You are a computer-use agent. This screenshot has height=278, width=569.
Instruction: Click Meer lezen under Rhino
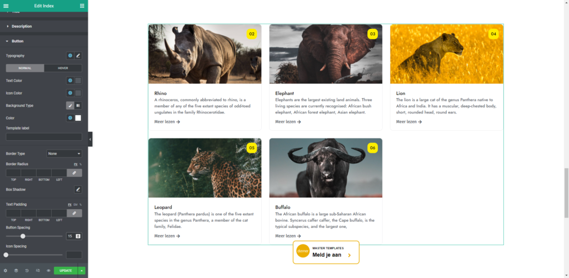pyautogui.click(x=167, y=122)
